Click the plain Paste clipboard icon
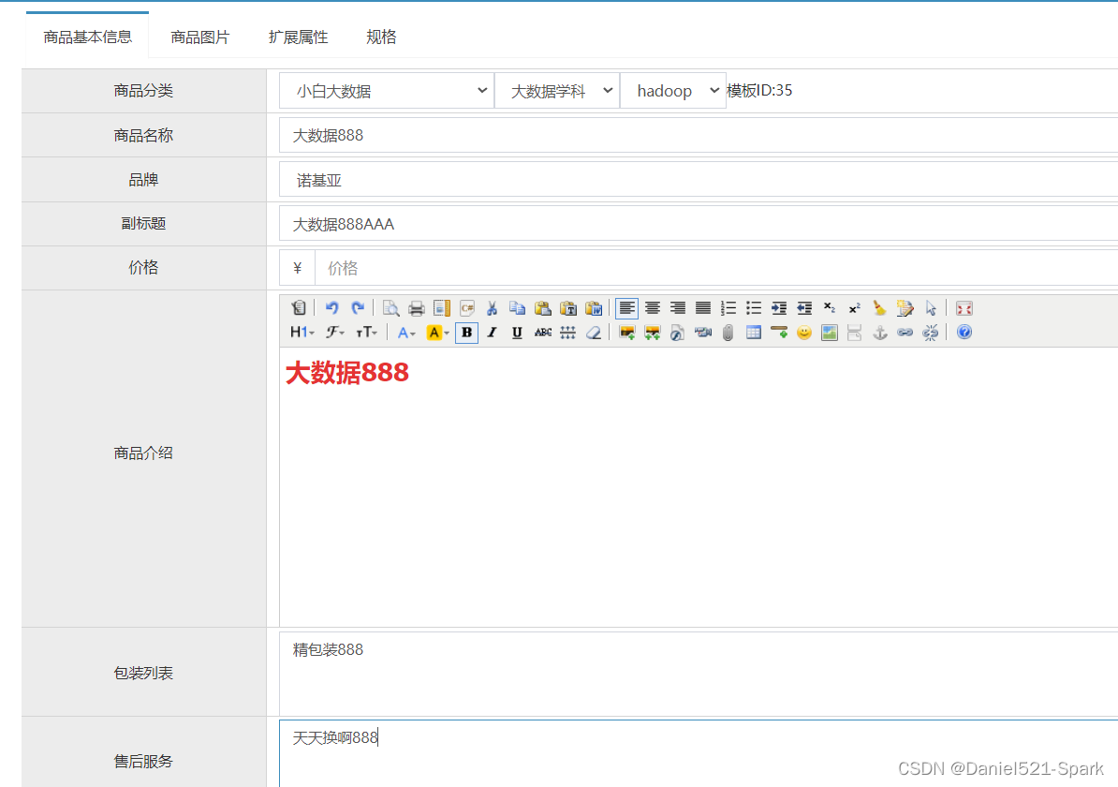 pyautogui.click(x=542, y=307)
